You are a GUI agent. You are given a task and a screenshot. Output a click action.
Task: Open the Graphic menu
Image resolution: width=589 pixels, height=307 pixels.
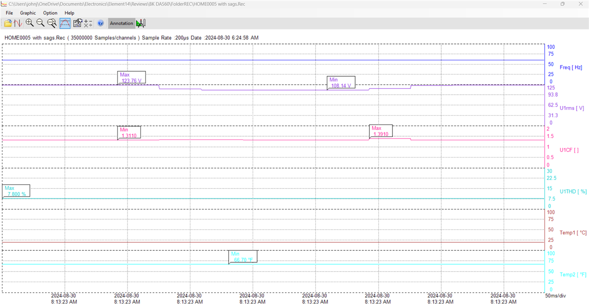[x=28, y=13]
